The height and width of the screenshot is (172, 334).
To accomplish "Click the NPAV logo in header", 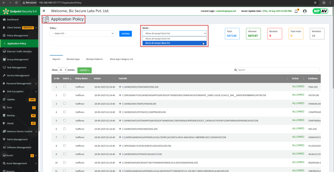I will click(320, 11).
